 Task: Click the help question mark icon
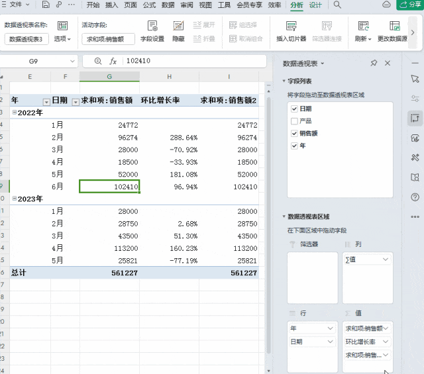coord(415,197)
